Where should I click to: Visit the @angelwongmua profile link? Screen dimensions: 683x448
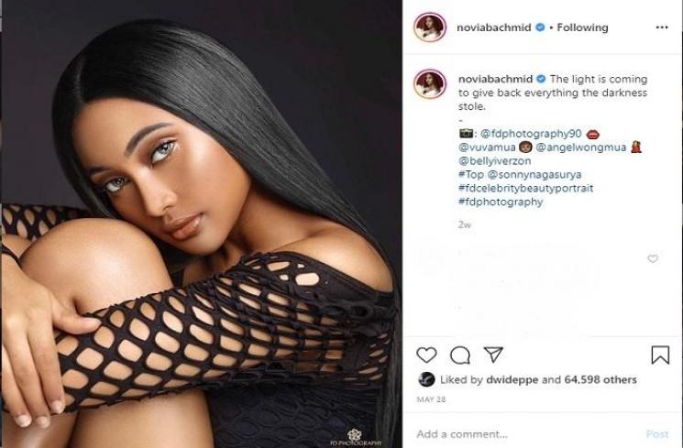(x=580, y=148)
